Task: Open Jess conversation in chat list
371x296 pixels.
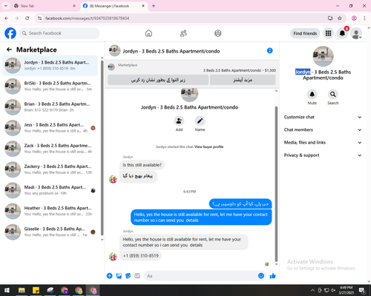Action: 50,128
